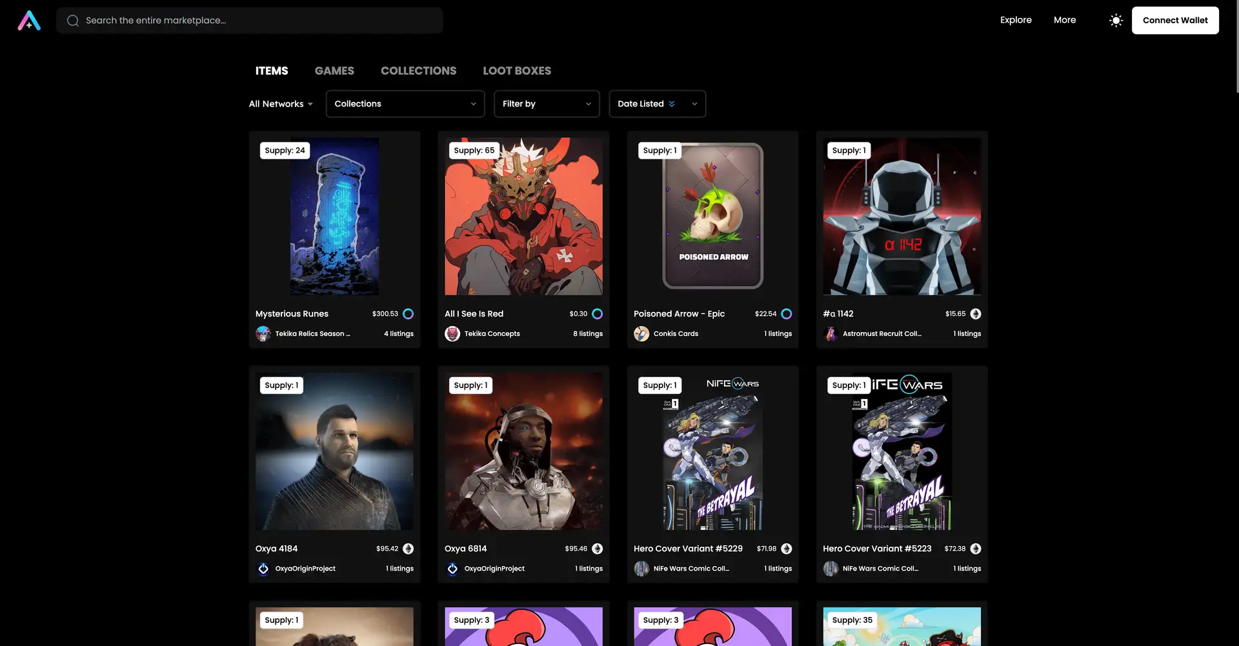This screenshot has width=1239, height=646.
Task: Click the search magnifier icon
Action: (x=73, y=21)
